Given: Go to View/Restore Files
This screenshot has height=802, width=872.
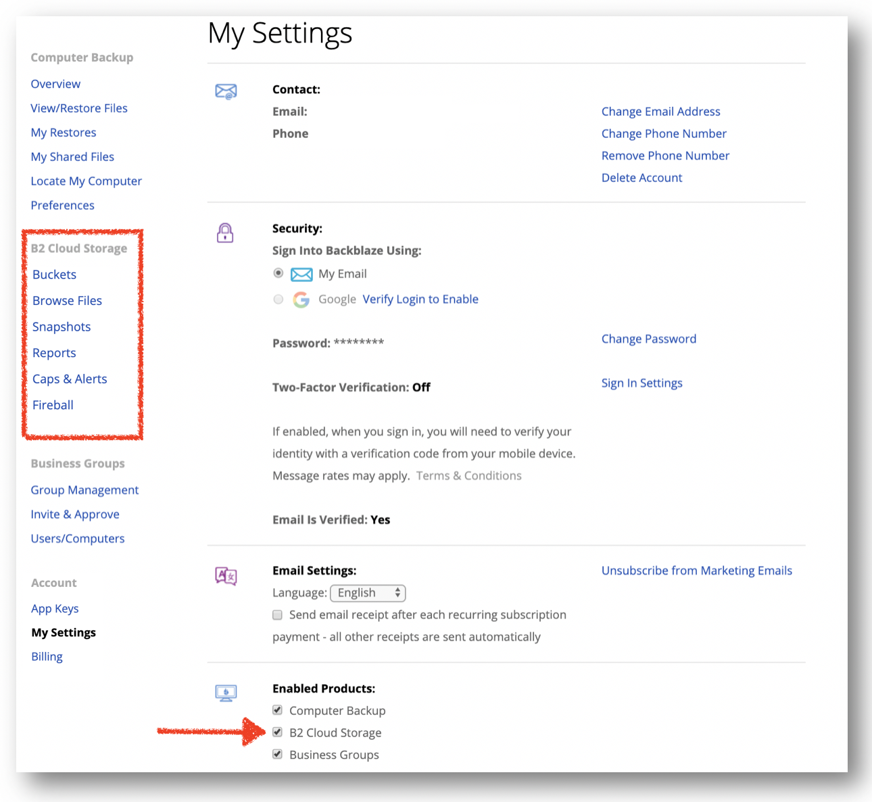Looking at the screenshot, I should click(79, 108).
